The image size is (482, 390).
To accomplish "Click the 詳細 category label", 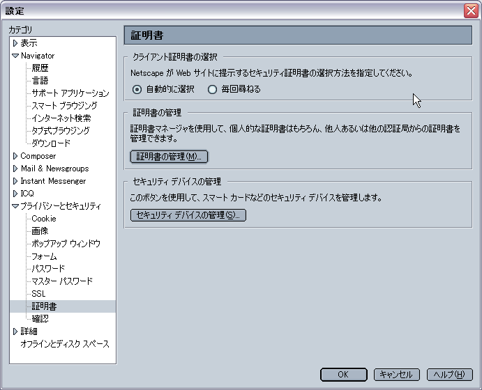I will pyautogui.click(x=29, y=331).
